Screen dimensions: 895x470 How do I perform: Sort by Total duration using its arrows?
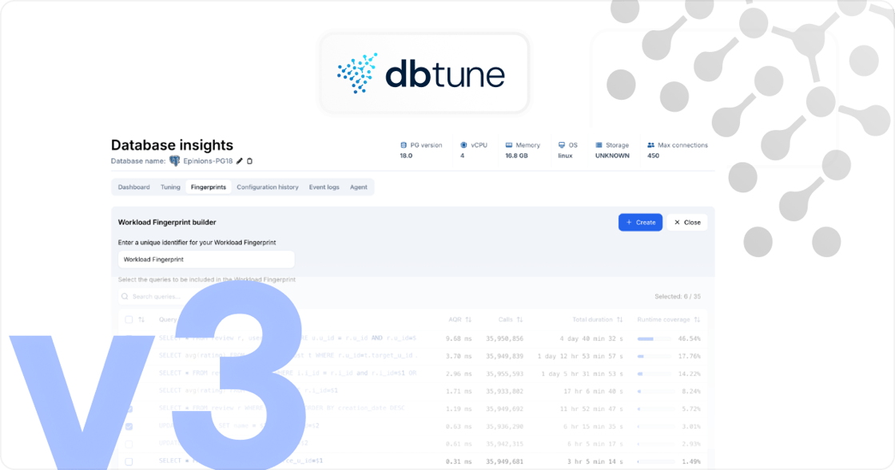click(619, 319)
